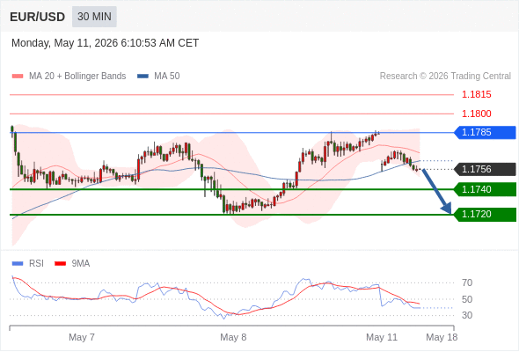Toggle the RSI series label
Screen dimensions: 519x352
click(x=36, y=264)
